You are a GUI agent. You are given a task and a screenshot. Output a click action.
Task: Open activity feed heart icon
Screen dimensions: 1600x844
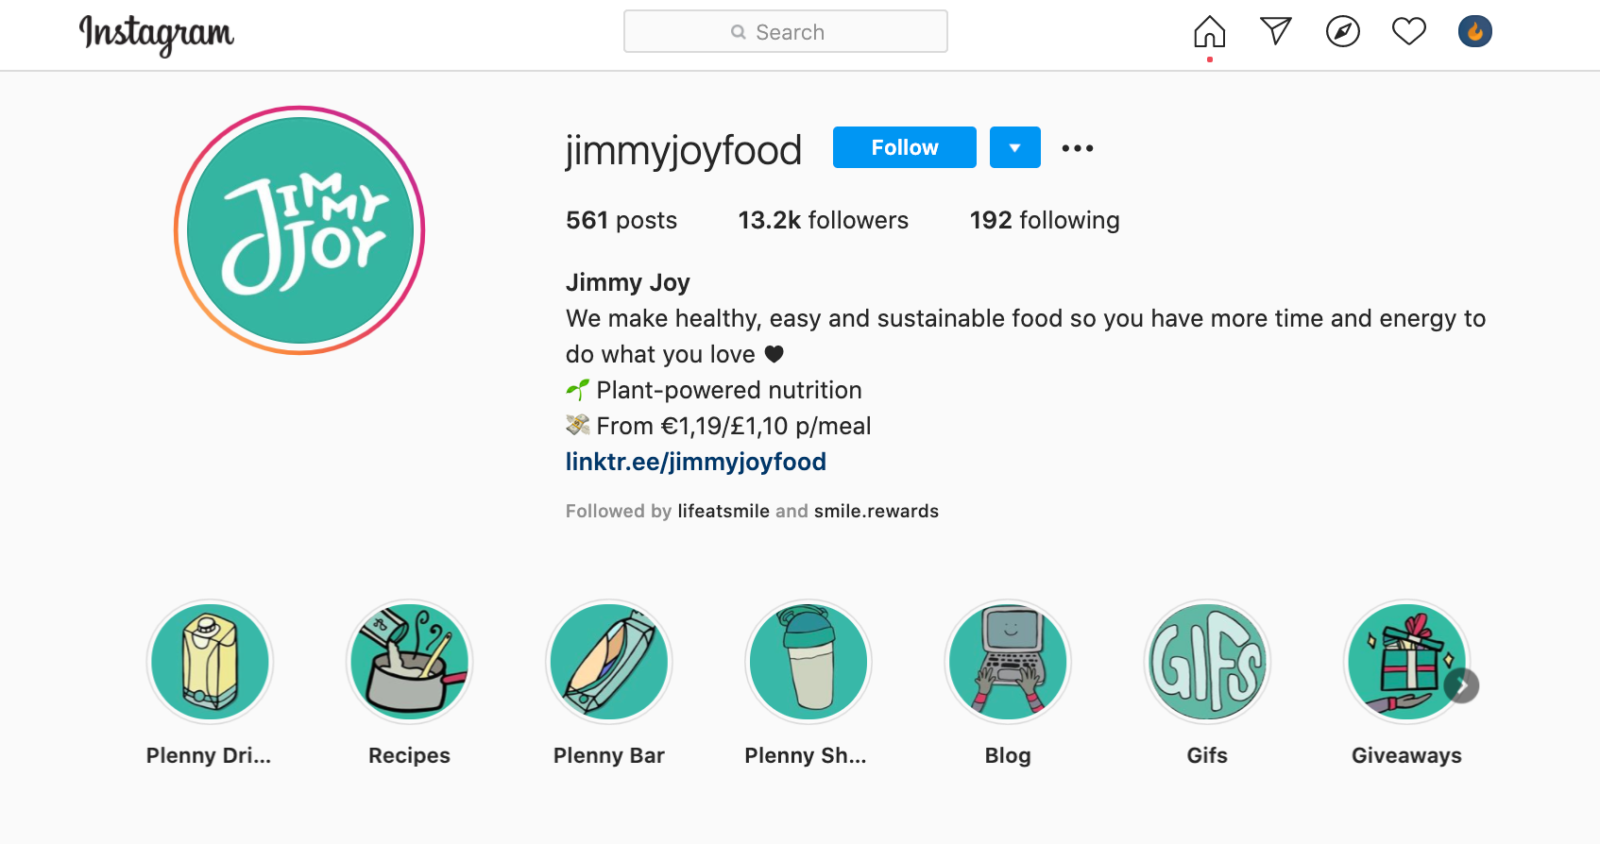tap(1408, 31)
